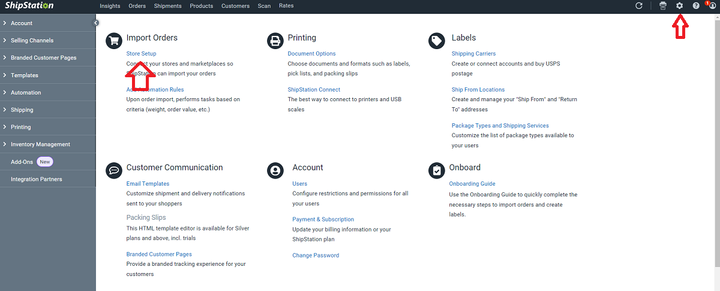Click the Import Orders heading
This screenshot has width=720, height=291.
[x=152, y=38]
